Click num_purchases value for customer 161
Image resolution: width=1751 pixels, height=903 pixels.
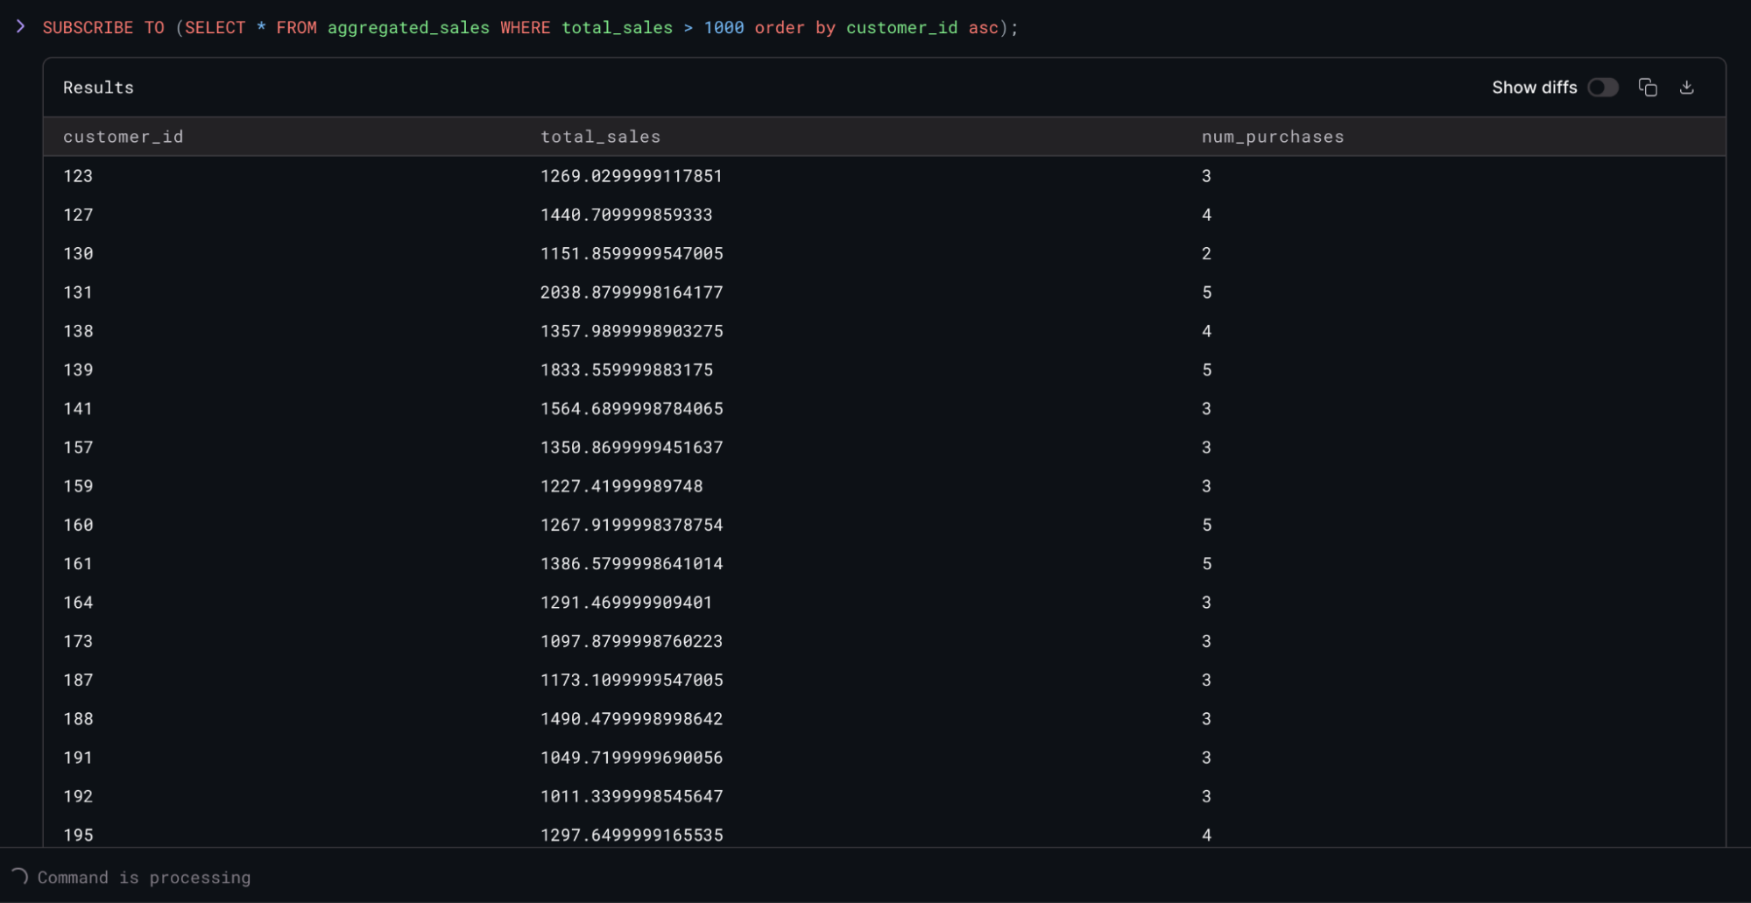pyautogui.click(x=1206, y=563)
